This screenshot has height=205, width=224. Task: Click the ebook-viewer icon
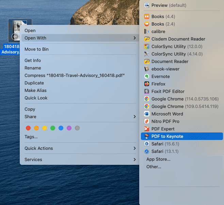147,69
